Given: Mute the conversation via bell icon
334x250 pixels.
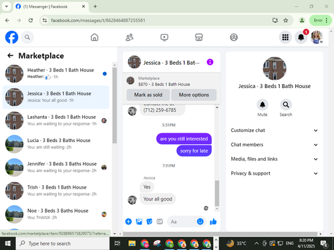Looking at the screenshot, I should point(263,105).
